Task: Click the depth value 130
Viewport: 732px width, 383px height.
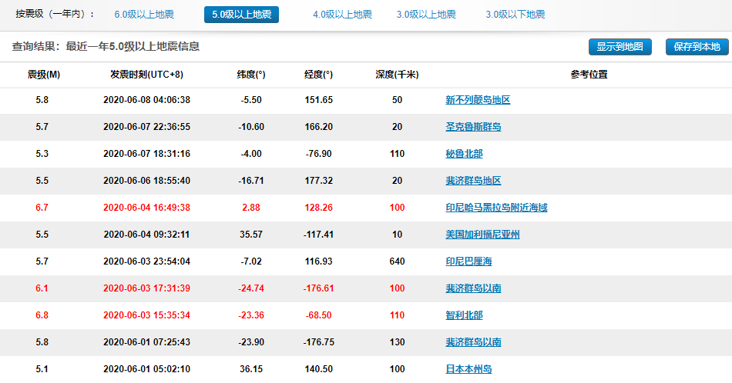Action: pos(397,342)
